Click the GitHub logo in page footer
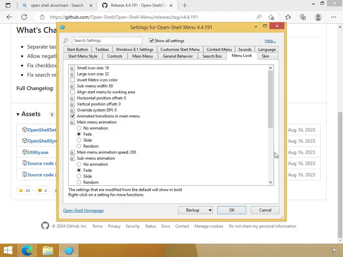Viewport: 343px width, 257px height. pyautogui.click(x=45, y=226)
